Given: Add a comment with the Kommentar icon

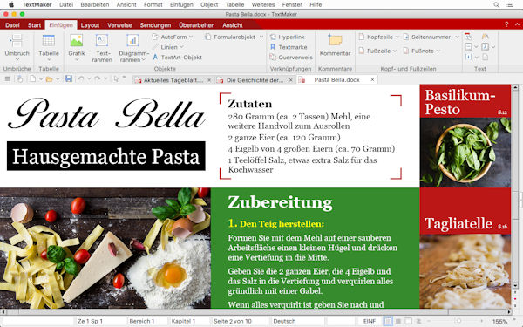Looking at the screenshot, I should 335,41.
